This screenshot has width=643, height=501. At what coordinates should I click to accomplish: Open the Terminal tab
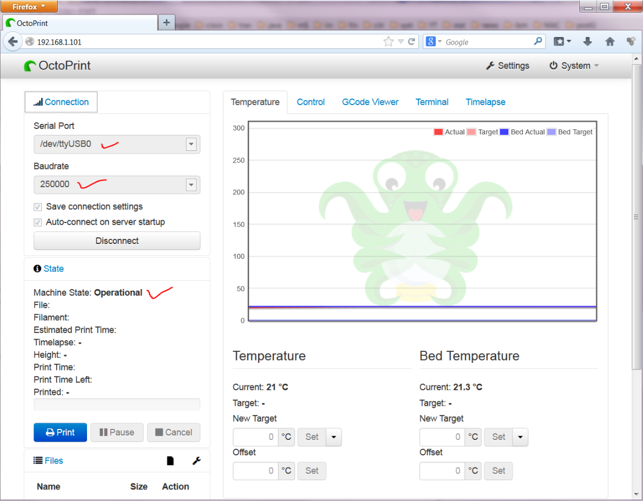[432, 102]
